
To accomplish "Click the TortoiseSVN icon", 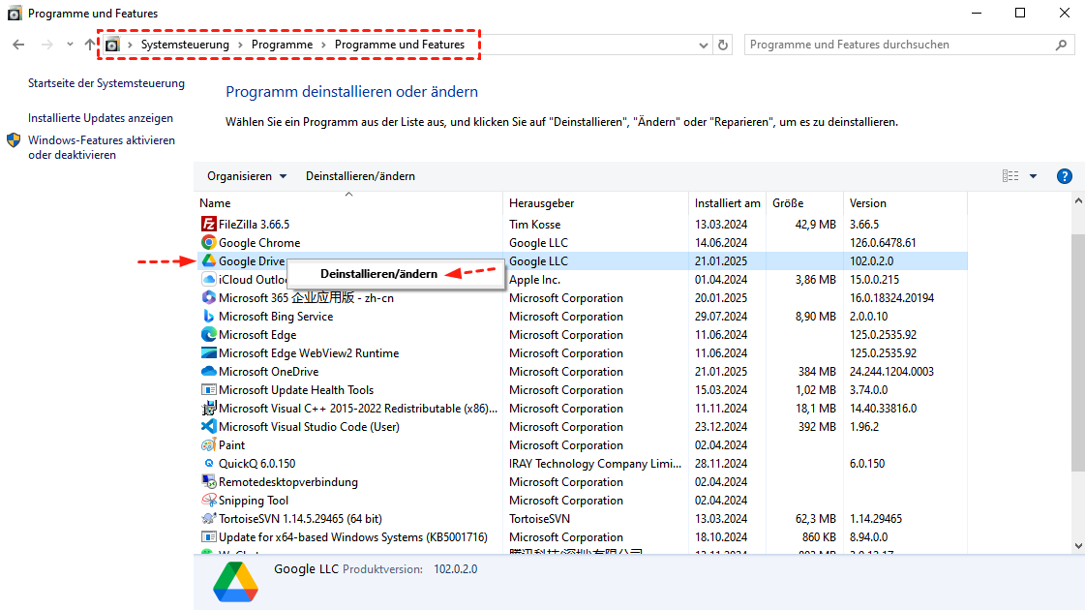I will point(208,518).
